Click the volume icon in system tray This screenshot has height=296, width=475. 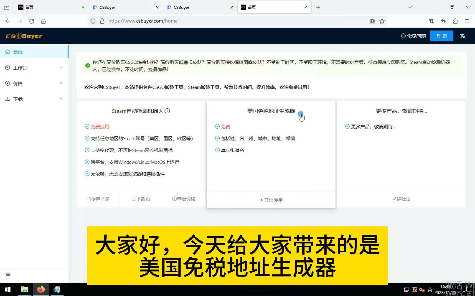pyautogui.click(x=422, y=289)
